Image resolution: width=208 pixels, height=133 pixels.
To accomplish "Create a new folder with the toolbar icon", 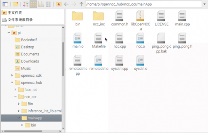I will 16,4.
